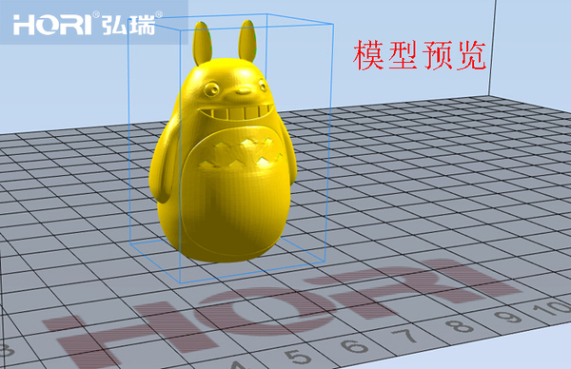Click grid number 5 on the build plate

pos(299,356)
